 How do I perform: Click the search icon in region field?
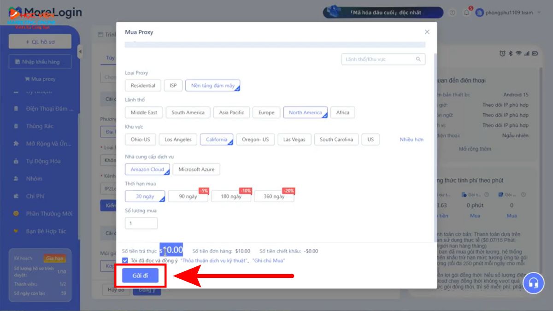click(418, 59)
